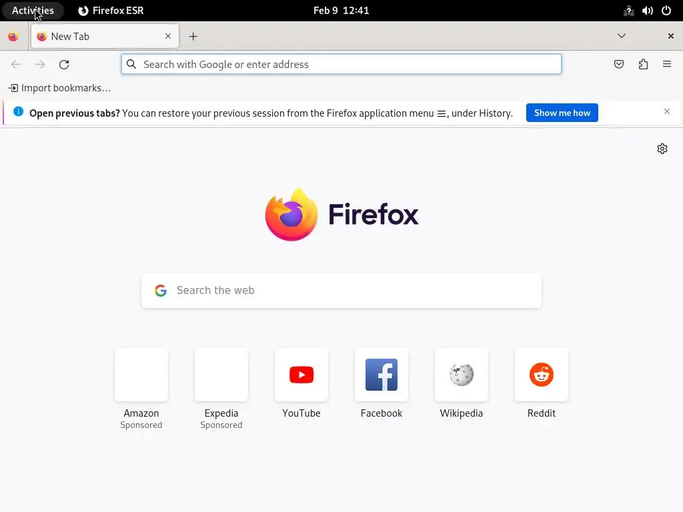Open a new tab with plus button

tap(193, 37)
